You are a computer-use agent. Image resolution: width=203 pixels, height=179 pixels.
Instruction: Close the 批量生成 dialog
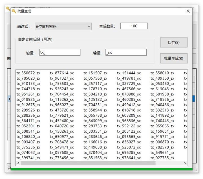click(x=188, y=11)
